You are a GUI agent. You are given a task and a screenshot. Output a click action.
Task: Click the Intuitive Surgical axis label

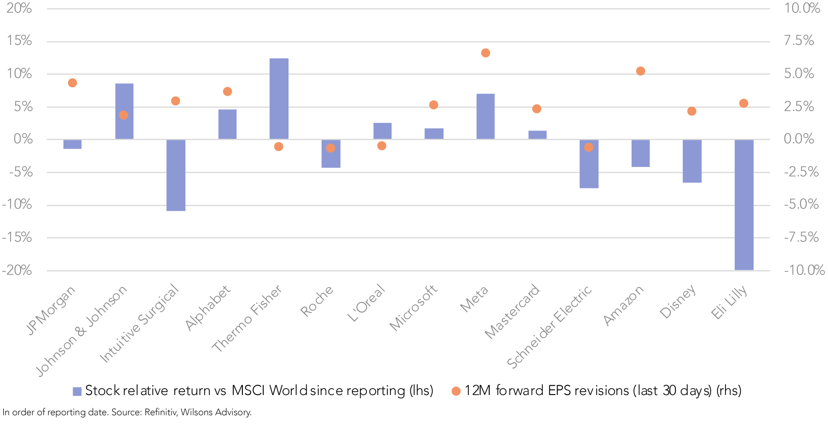click(x=139, y=323)
